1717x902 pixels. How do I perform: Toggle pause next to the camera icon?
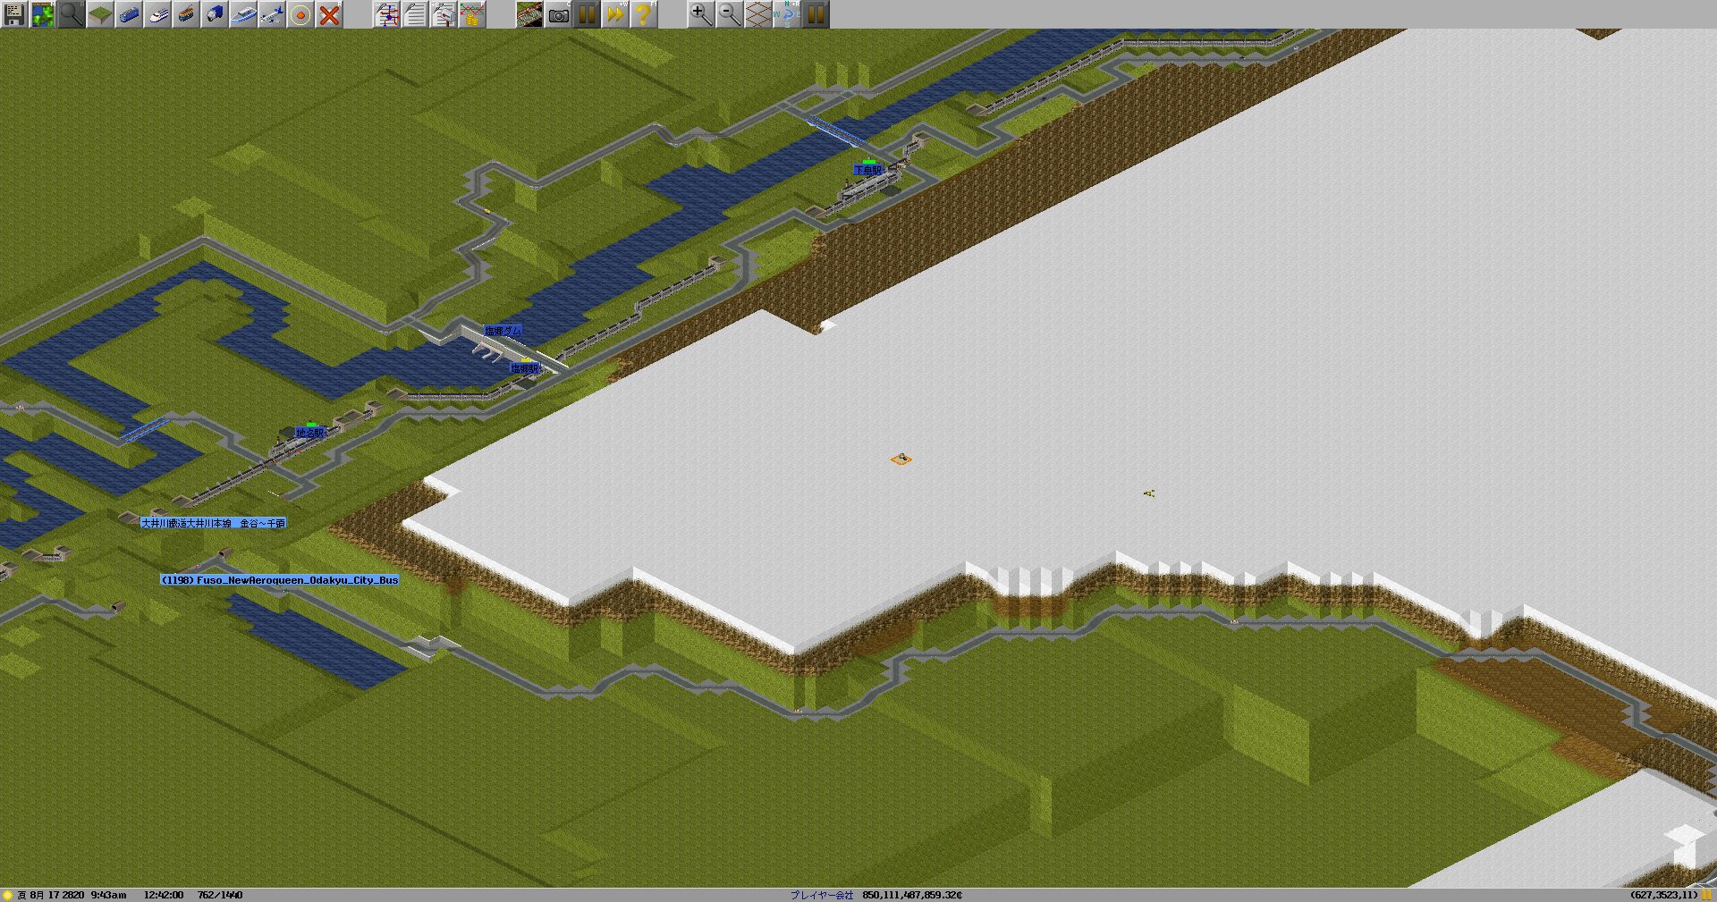point(587,14)
